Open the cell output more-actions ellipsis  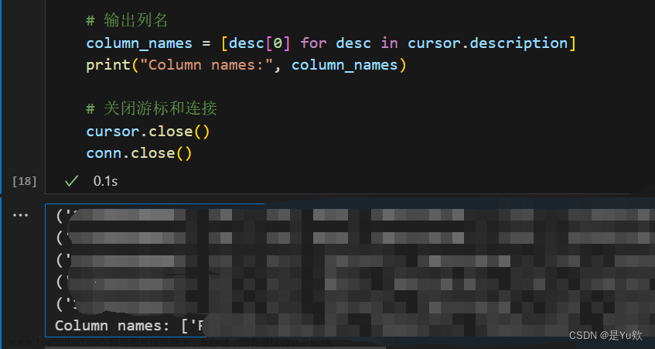(x=20, y=215)
